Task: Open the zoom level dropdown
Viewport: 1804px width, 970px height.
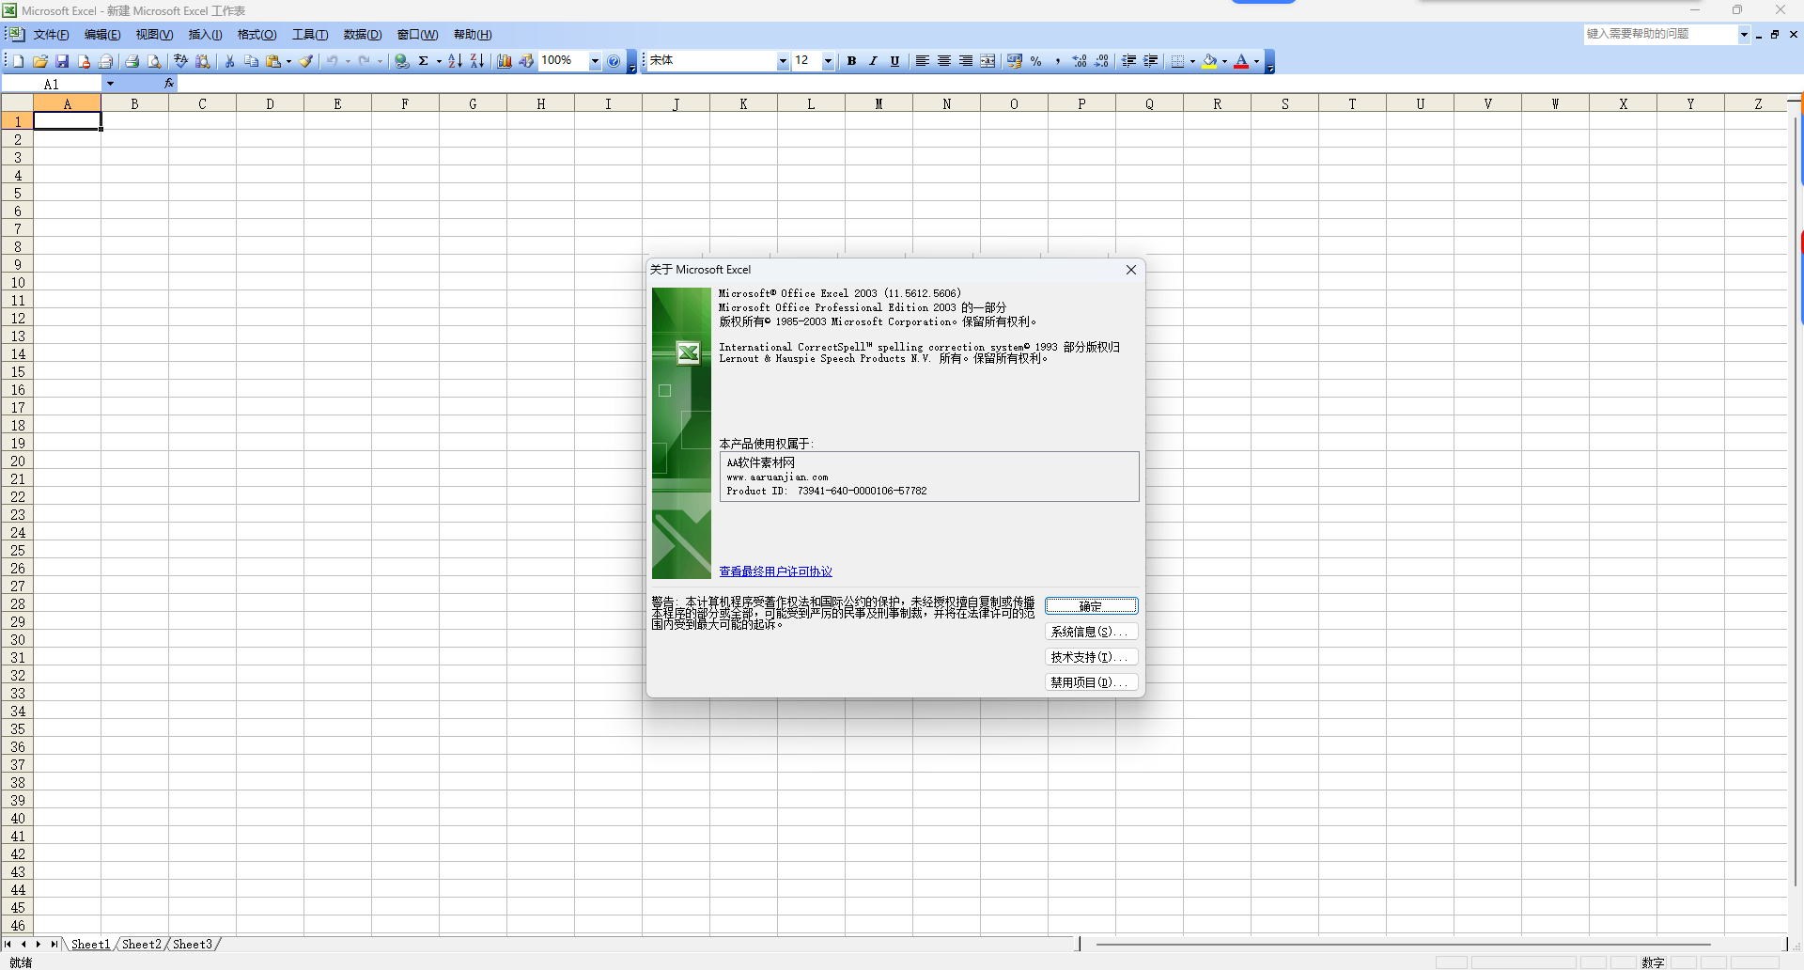Action: coord(595,61)
